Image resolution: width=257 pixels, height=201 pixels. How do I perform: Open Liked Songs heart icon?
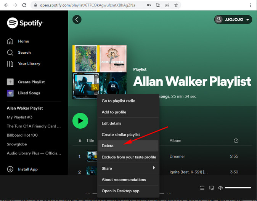(10, 93)
